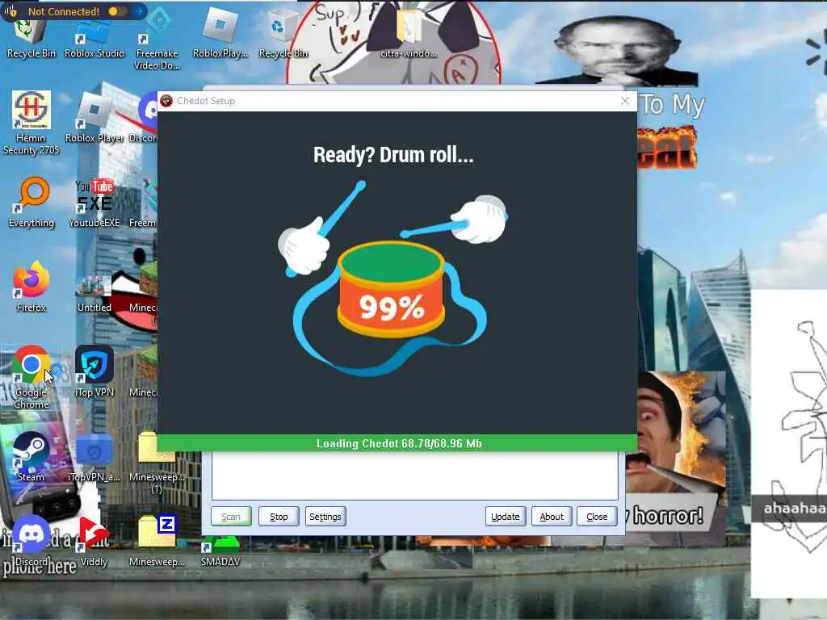Select the Firefox desktop shortcut
The height and width of the screenshot is (620, 827).
click(x=31, y=287)
